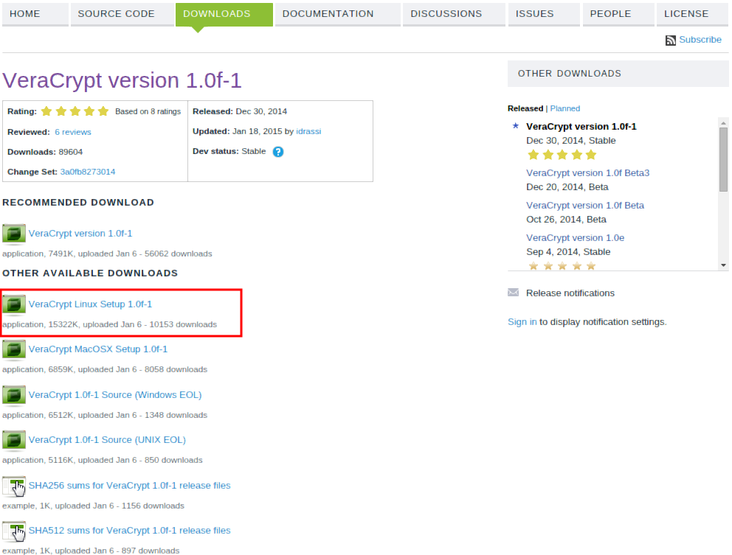Download VeraCrypt Linux Setup 1.0f-1

pos(90,304)
